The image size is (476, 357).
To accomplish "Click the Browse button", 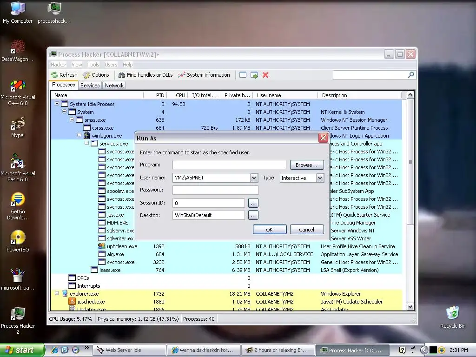I will click(307, 165).
